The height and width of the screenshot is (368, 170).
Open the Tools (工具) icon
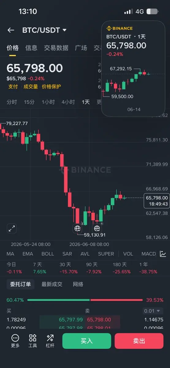[x=32, y=341]
